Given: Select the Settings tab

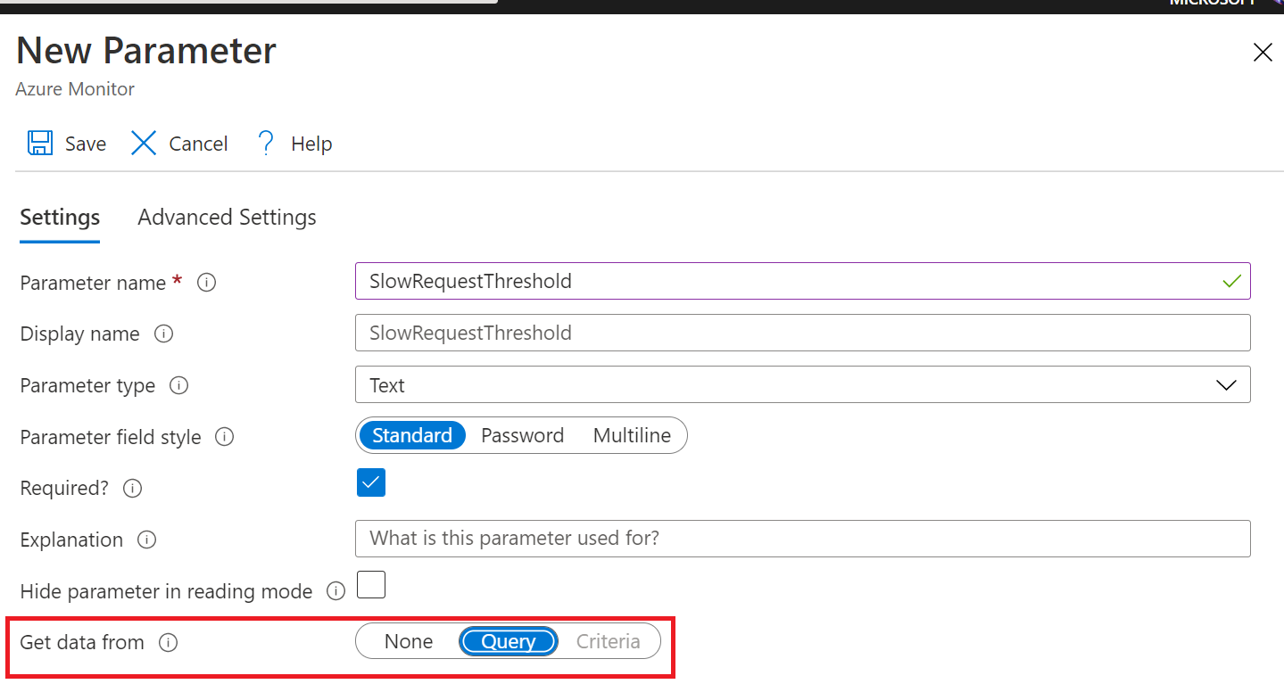Looking at the screenshot, I should 59,217.
